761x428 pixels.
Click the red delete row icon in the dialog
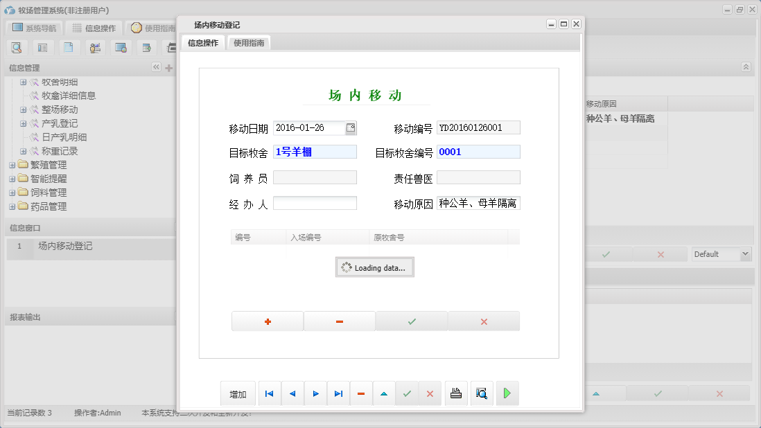pyautogui.click(x=339, y=321)
